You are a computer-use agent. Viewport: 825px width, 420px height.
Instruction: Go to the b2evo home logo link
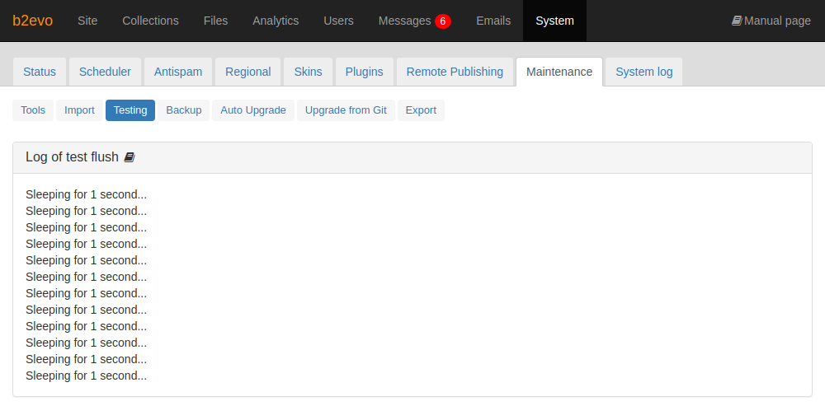point(33,21)
